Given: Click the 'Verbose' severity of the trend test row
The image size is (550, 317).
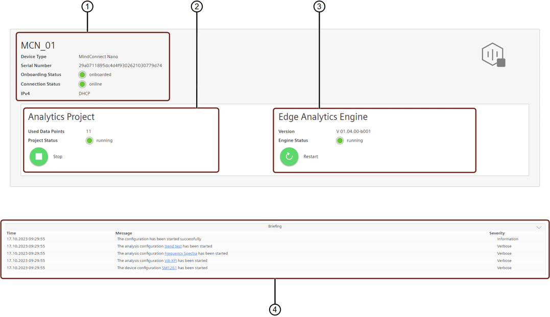Looking at the screenshot, I should point(504,246).
